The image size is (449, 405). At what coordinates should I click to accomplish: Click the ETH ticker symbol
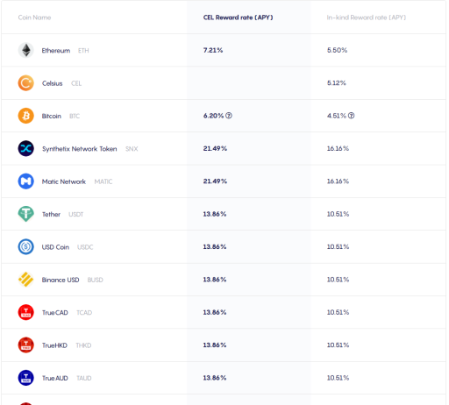83,51
